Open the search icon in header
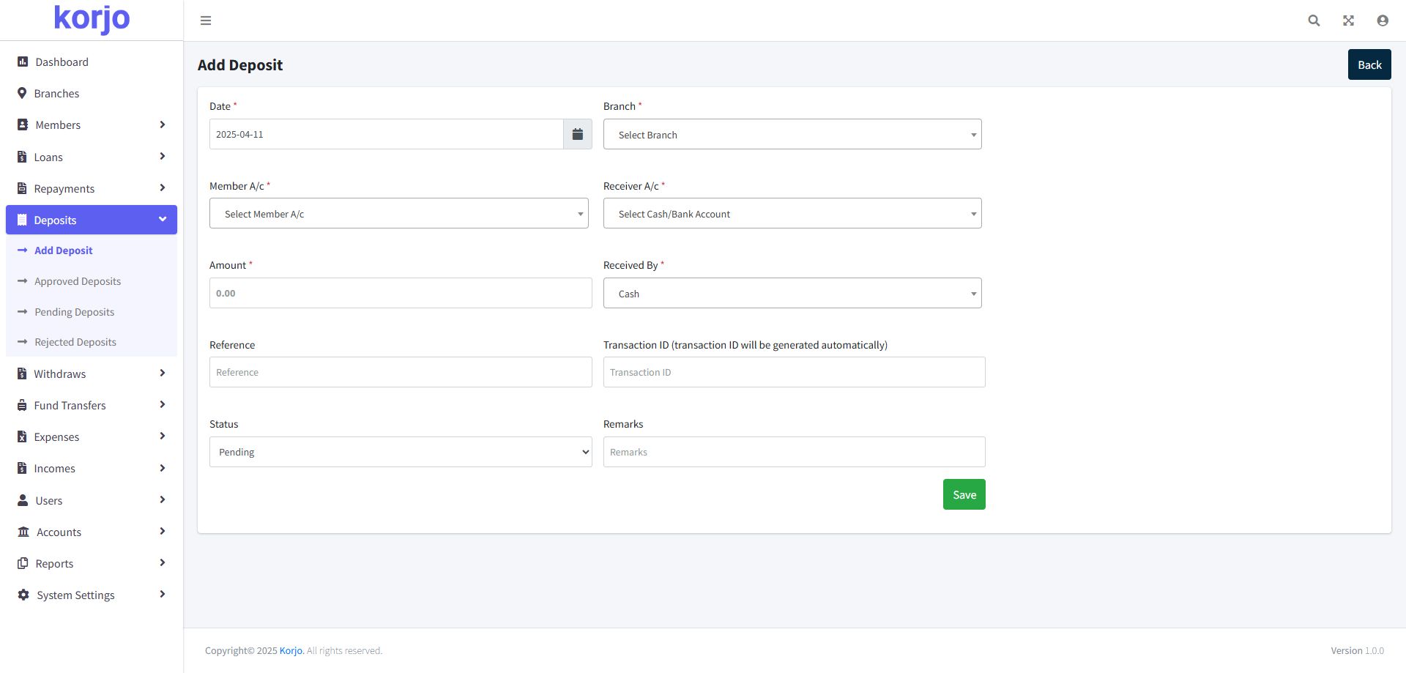 [x=1314, y=21]
